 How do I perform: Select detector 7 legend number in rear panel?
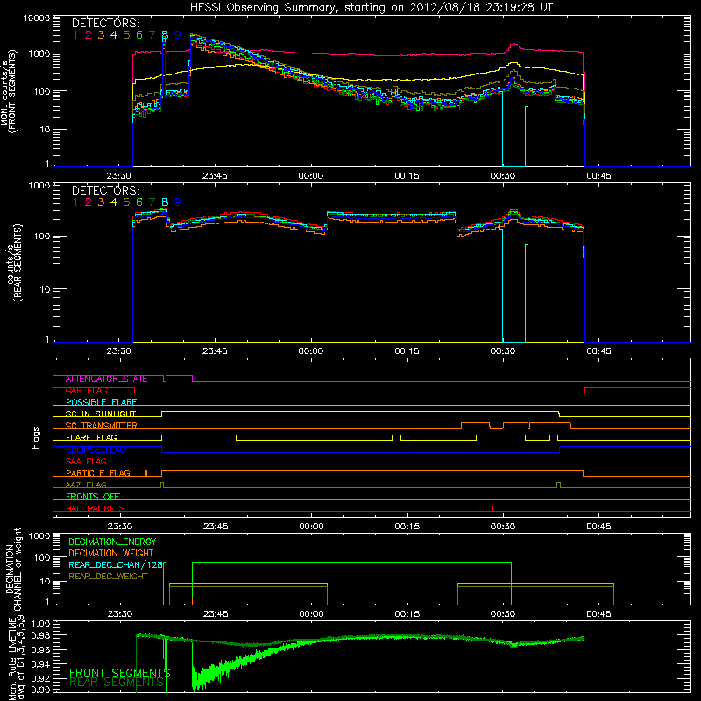[152, 202]
